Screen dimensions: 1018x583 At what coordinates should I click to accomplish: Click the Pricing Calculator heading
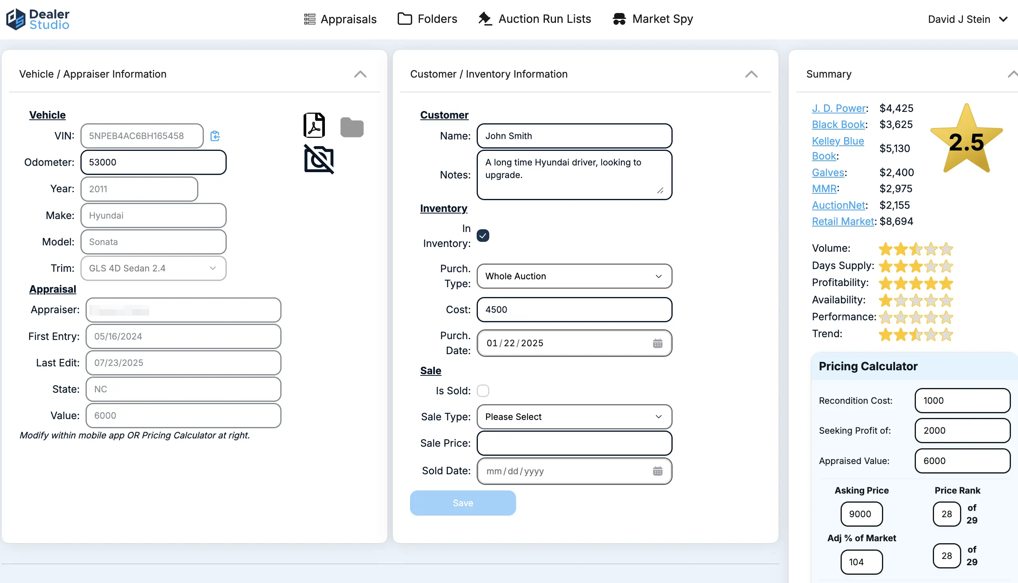pyautogui.click(x=868, y=366)
